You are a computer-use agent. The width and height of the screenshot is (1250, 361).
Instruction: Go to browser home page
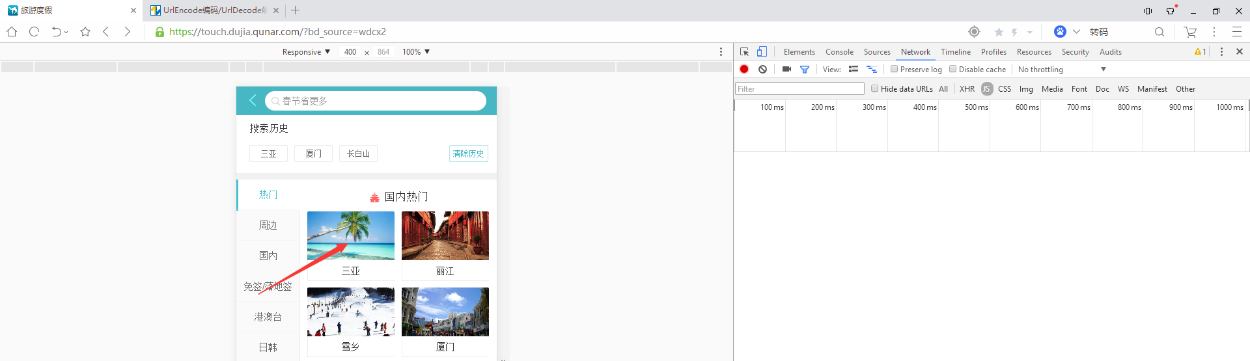(x=12, y=31)
